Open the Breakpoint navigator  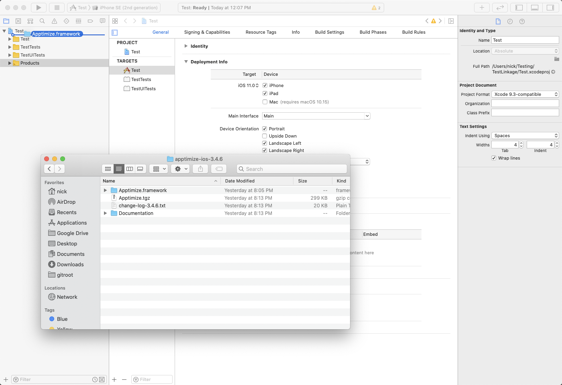coord(90,21)
